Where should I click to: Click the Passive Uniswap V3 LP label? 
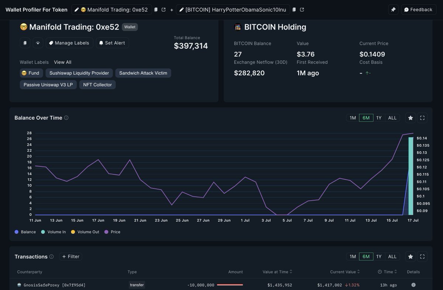pos(48,85)
